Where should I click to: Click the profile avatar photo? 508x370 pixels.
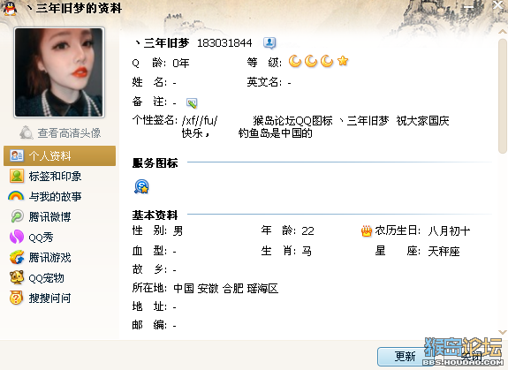59,72
